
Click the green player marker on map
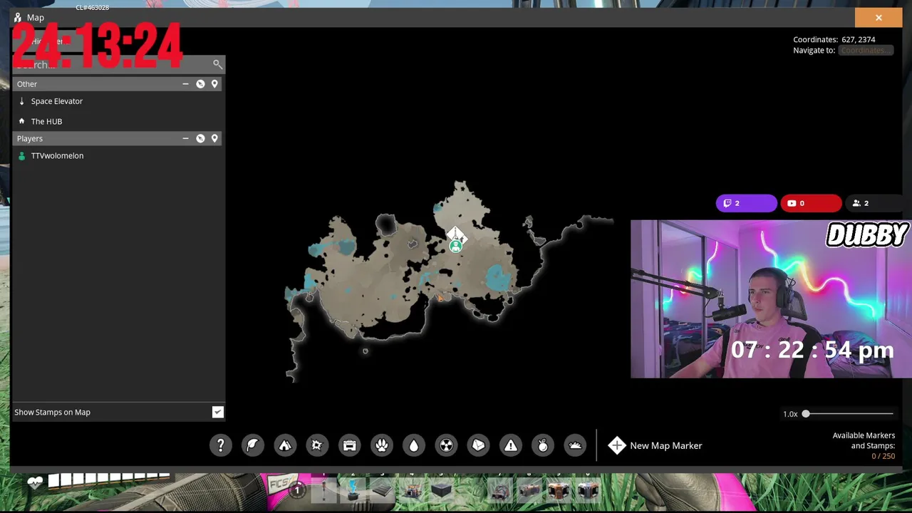[x=455, y=247]
